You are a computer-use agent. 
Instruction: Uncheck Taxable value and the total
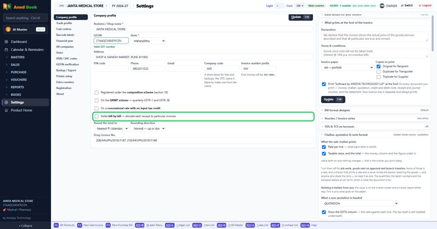[x=324, y=154]
